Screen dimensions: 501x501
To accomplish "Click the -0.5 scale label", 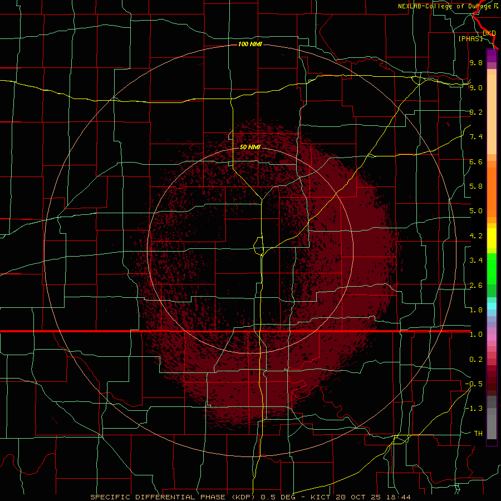I will point(474,384).
